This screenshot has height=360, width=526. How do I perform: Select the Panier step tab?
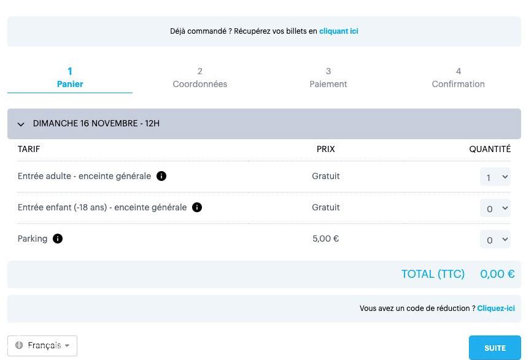70,78
